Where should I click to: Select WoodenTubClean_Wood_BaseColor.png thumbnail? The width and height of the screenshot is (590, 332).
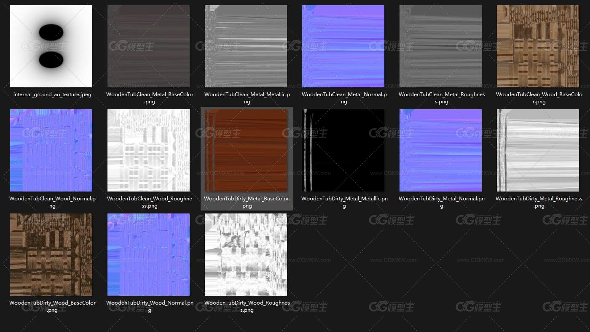(538, 46)
